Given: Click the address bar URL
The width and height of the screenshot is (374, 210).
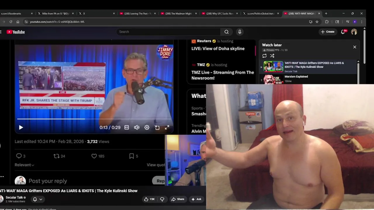Looking at the screenshot, I should pos(57,22).
